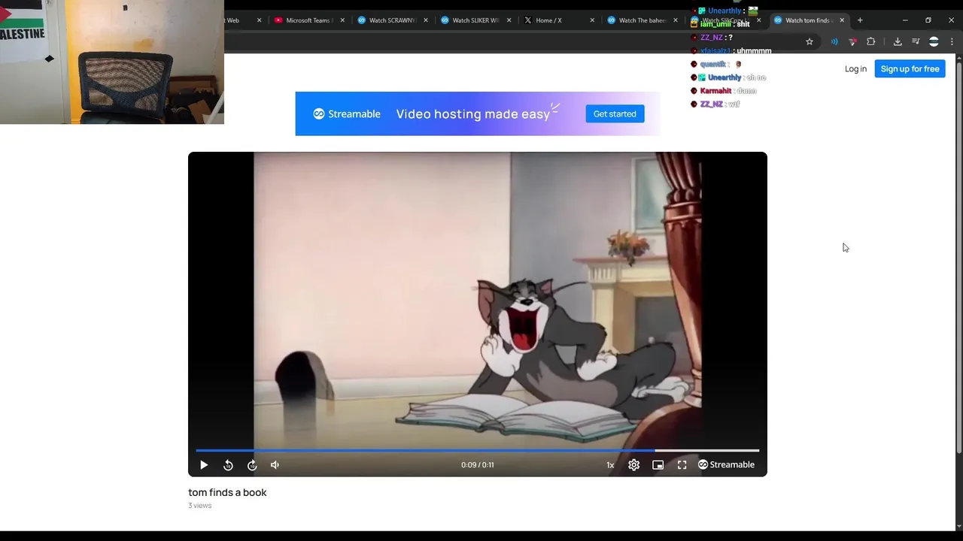Skip forward with the forward-skip icon
This screenshot has height=541, width=963.
tap(252, 465)
